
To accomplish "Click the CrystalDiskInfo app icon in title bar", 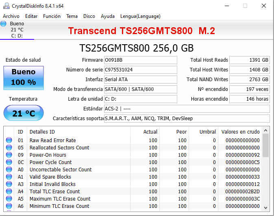I will 6,6.
